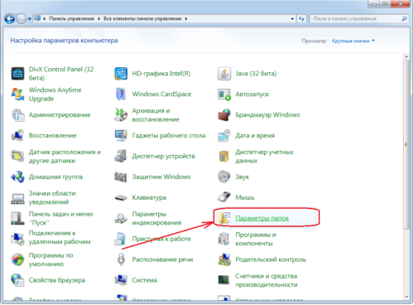Open the Автозапуск link text
This screenshot has width=414, height=305.
tap(252, 94)
